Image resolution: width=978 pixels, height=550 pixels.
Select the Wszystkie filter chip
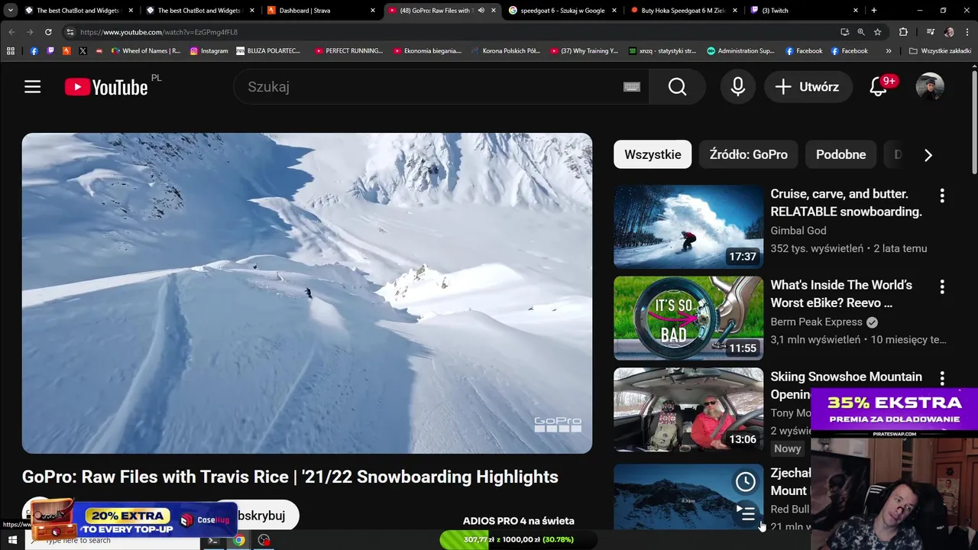653,155
